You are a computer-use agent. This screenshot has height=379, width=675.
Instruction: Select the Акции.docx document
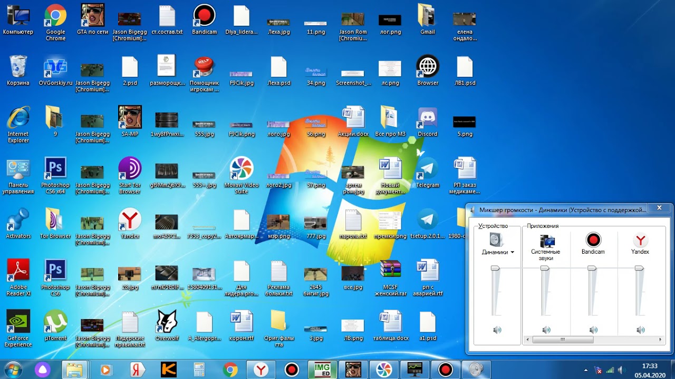[353, 122]
